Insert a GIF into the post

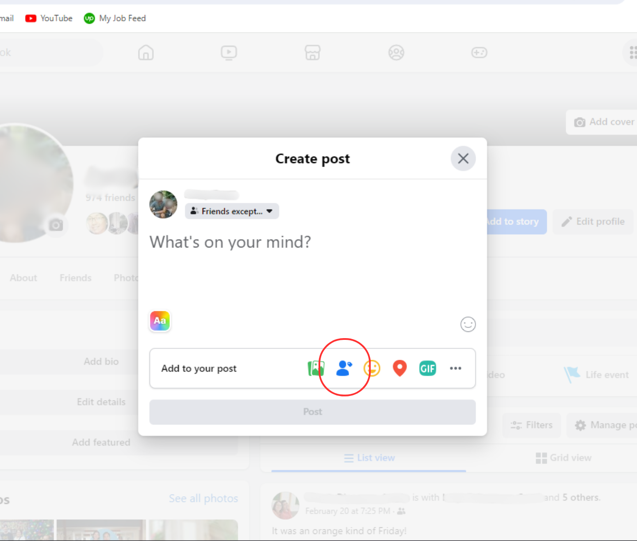pos(428,368)
